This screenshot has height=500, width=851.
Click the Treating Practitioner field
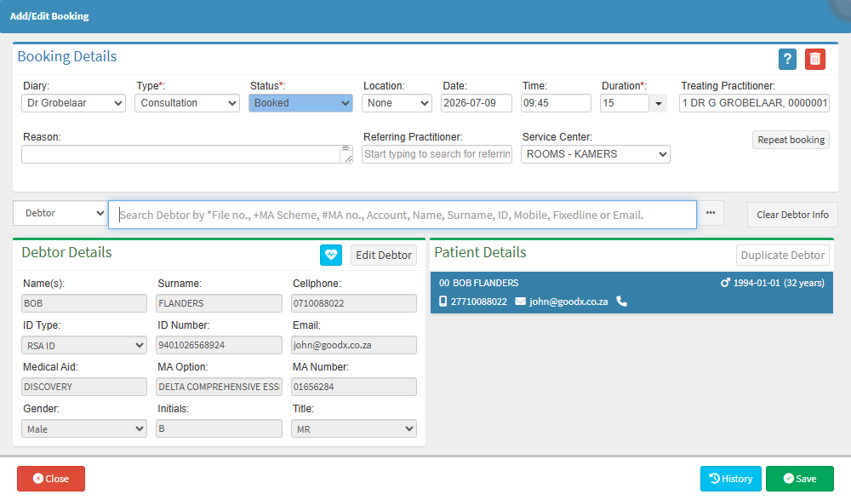coord(754,103)
